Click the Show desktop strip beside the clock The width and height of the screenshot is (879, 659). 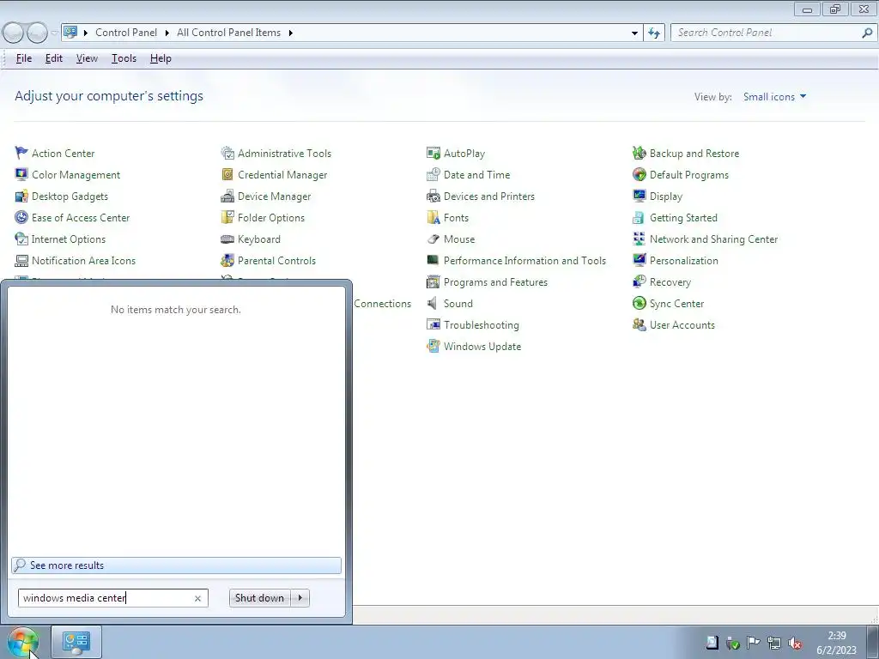[x=873, y=642]
